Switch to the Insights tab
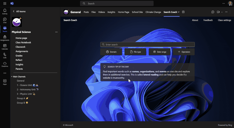Viewport: 234px width, 128px height. [x=111, y=12]
